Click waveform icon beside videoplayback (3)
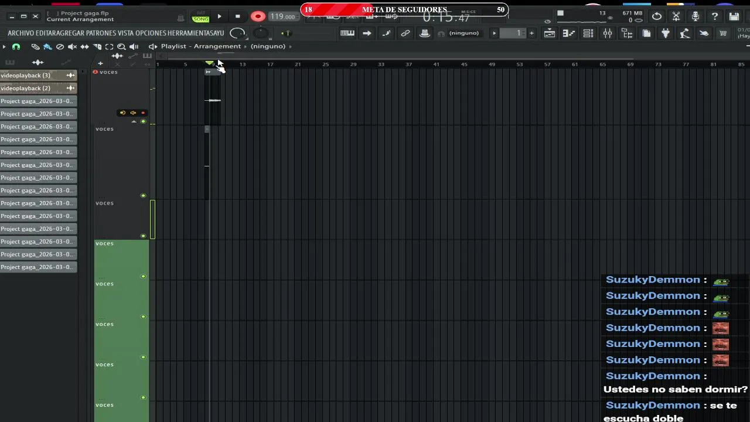This screenshot has width=750, height=422. coord(71,75)
